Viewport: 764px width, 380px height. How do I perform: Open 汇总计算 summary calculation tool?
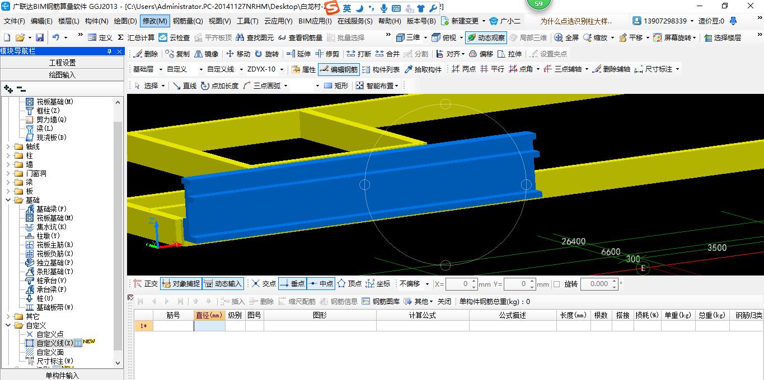tap(136, 37)
